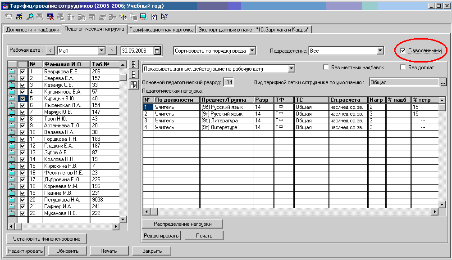
Task: Toggle the 'С уволенными' checkbox
Action: tap(403, 51)
